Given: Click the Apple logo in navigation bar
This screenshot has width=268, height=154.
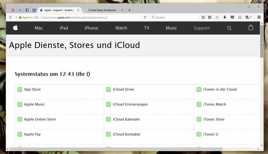Looking at the screenshot, I should click(16, 28).
